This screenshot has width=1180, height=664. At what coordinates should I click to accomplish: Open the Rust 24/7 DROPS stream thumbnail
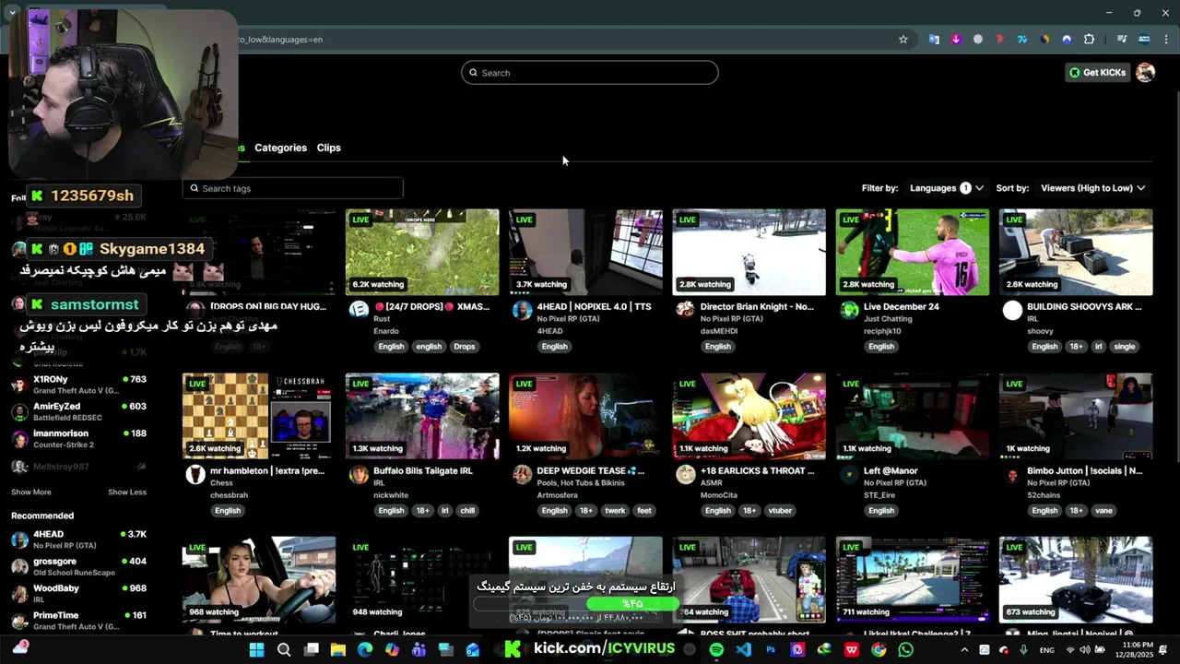422,252
